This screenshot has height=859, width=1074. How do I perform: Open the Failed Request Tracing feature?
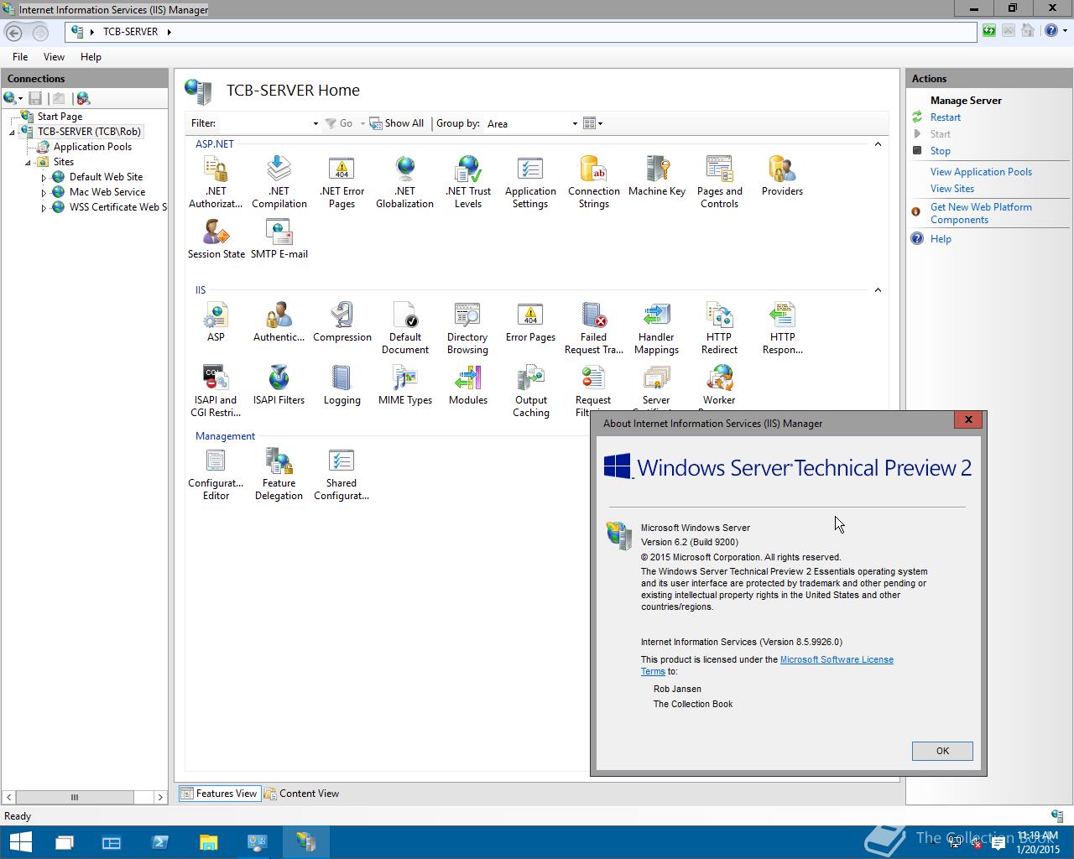coord(593,328)
